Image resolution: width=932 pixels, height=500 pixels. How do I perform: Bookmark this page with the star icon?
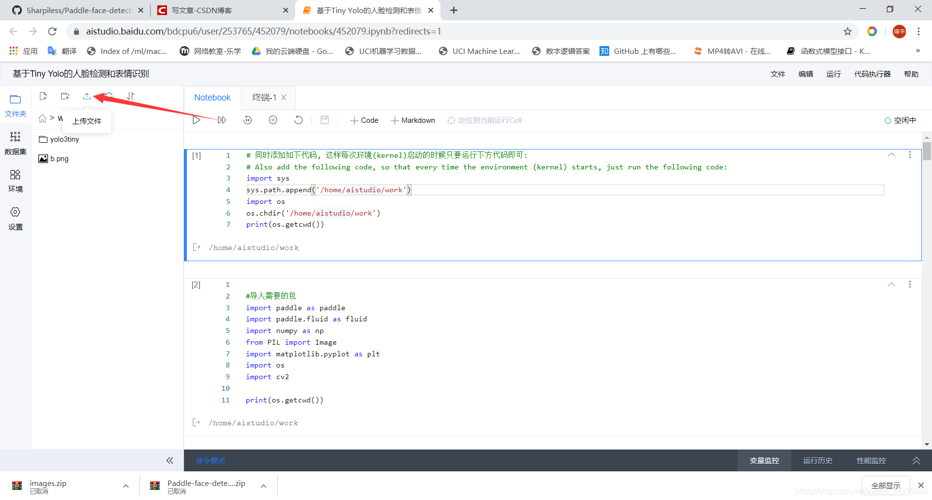coord(848,32)
